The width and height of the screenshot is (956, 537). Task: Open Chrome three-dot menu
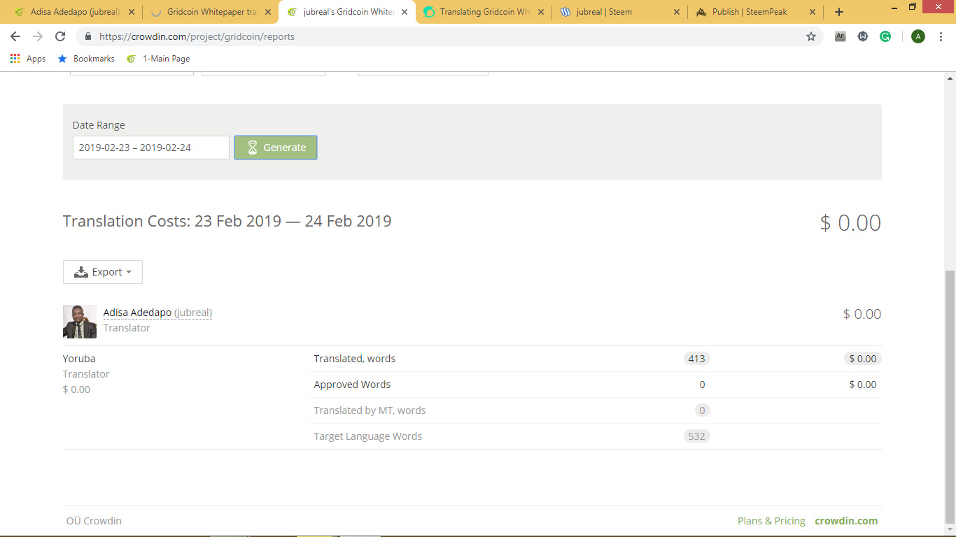pyautogui.click(x=941, y=36)
